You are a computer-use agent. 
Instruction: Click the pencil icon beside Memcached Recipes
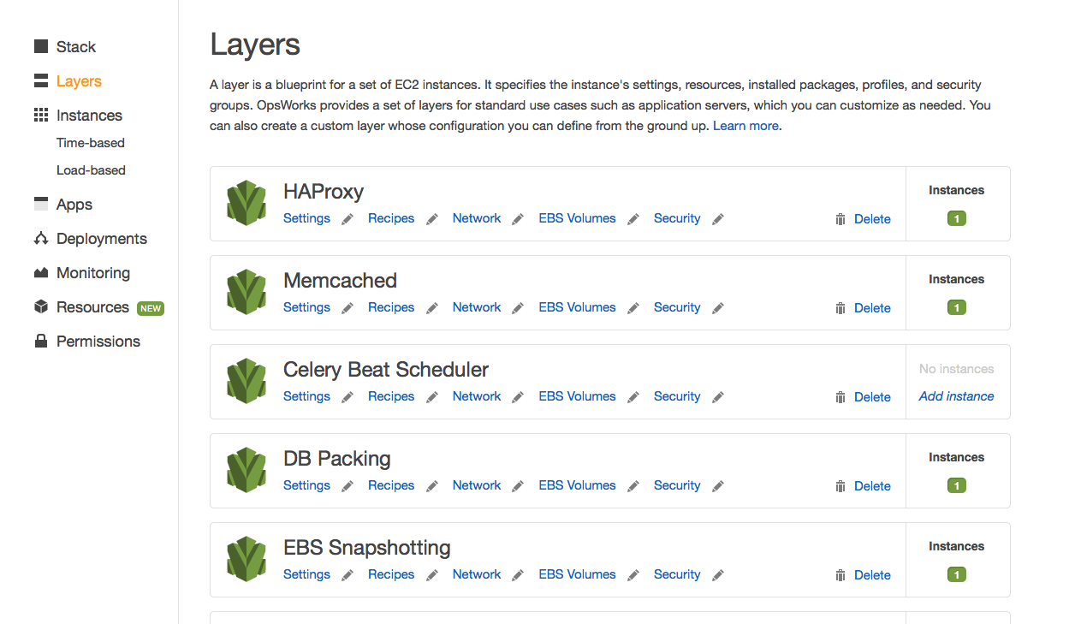(x=432, y=308)
